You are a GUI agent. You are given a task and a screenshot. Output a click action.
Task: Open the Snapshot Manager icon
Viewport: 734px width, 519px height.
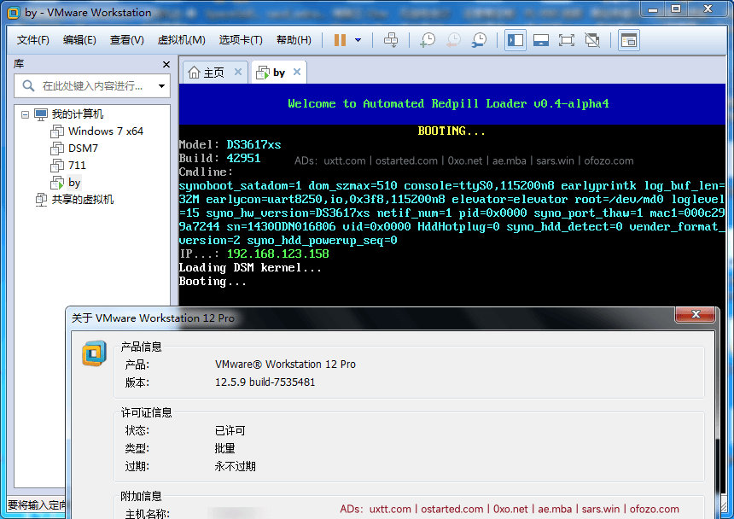479,40
